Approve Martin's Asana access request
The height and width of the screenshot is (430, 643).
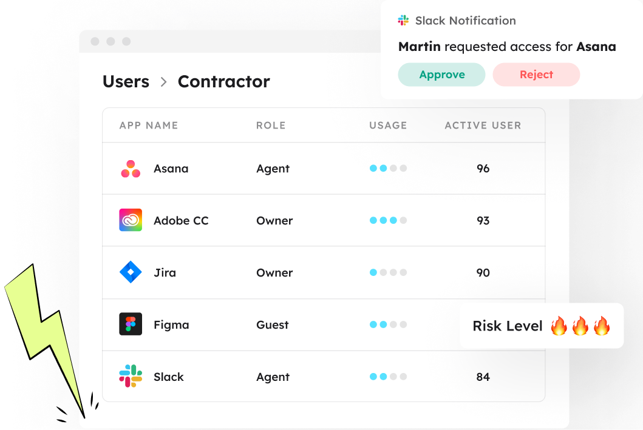441,75
